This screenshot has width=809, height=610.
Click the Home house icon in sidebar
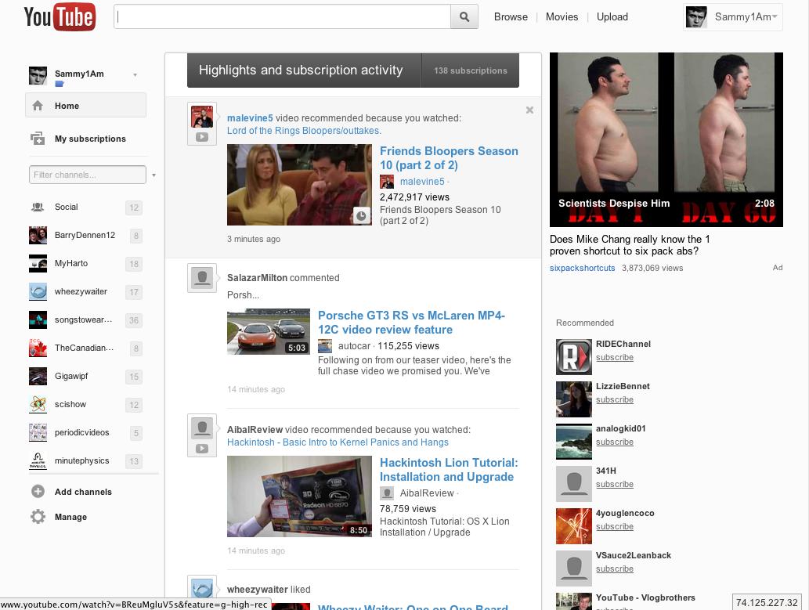click(x=38, y=106)
